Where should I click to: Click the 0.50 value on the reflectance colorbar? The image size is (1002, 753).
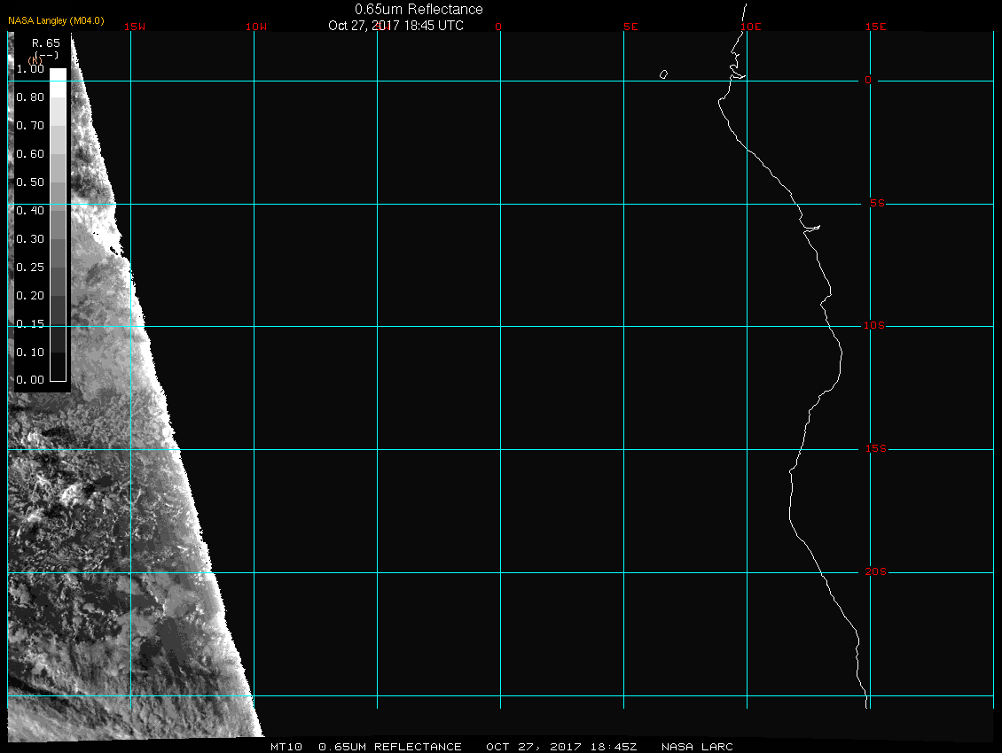(29, 182)
